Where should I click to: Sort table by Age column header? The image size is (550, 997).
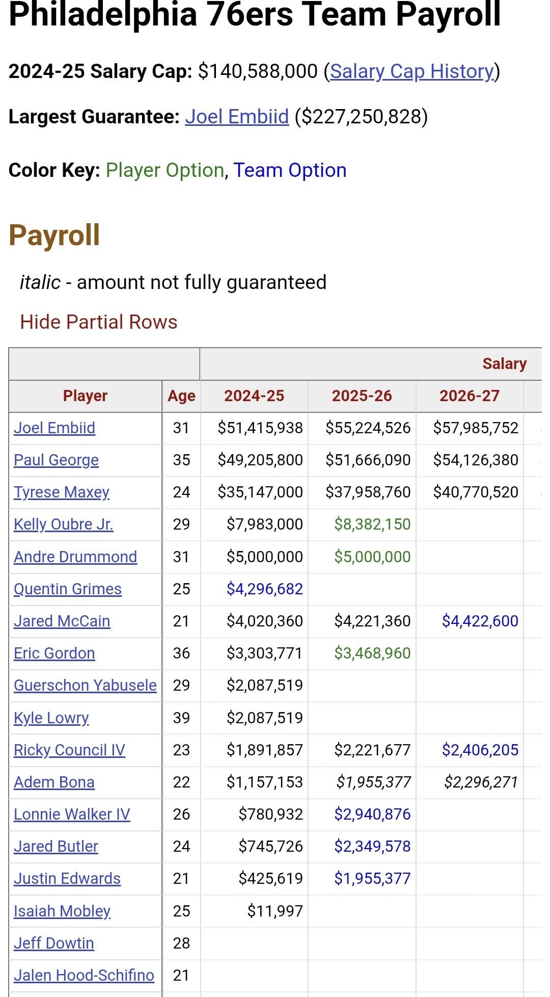[x=181, y=396]
